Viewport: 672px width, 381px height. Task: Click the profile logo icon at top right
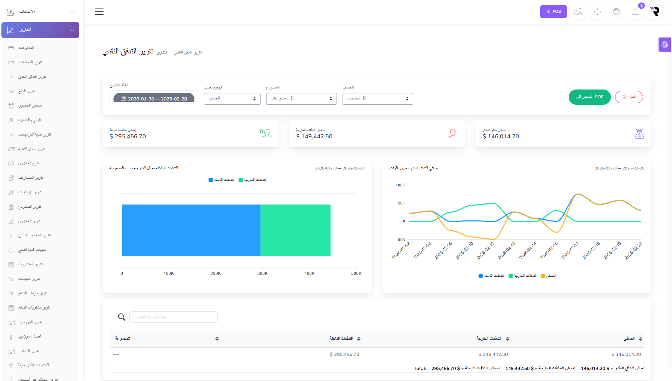pyautogui.click(x=655, y=12)
